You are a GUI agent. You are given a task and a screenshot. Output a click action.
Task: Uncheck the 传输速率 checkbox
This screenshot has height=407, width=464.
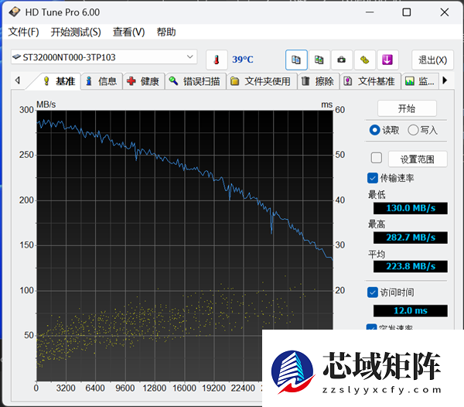(x=373, y=178)
